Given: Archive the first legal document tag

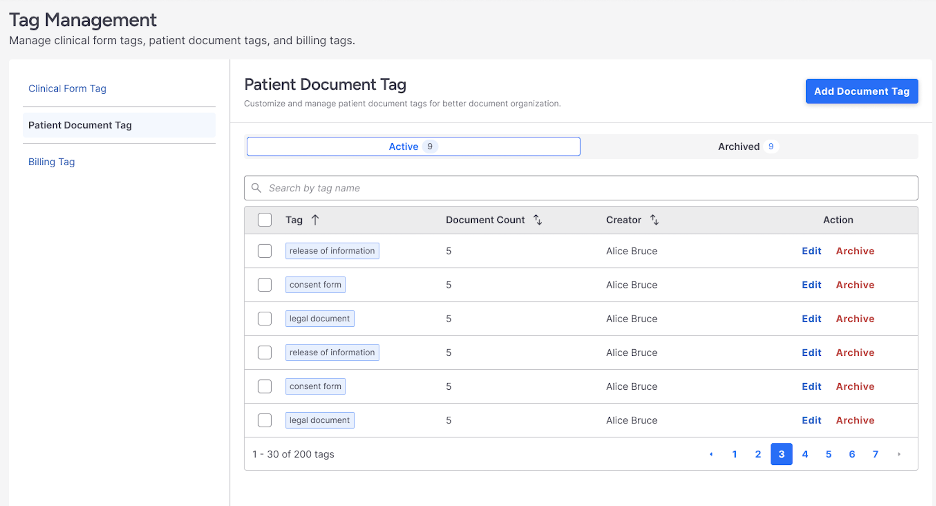Looking at the screenshot, I should coord(855,319).
